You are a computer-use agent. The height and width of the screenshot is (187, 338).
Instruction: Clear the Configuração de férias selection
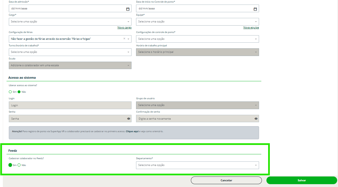coord(124,39)
